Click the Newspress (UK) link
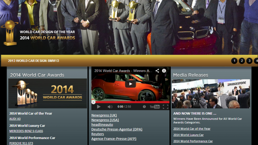The image size is (258, 145). click(x=104, y=115)
